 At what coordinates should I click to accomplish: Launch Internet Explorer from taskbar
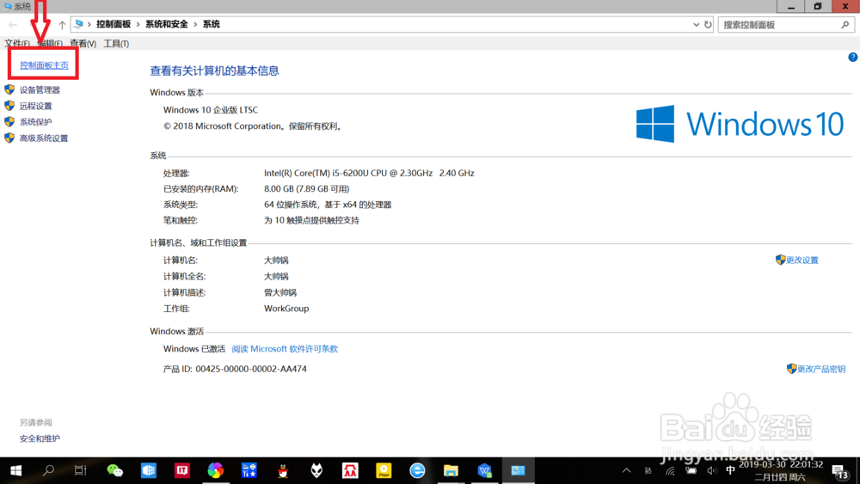click(x=417, y=470)
